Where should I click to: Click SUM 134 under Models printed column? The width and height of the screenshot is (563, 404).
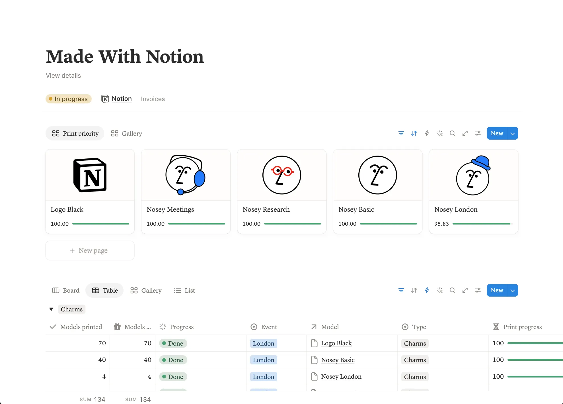pyautogui.click(x=93, y=399)
